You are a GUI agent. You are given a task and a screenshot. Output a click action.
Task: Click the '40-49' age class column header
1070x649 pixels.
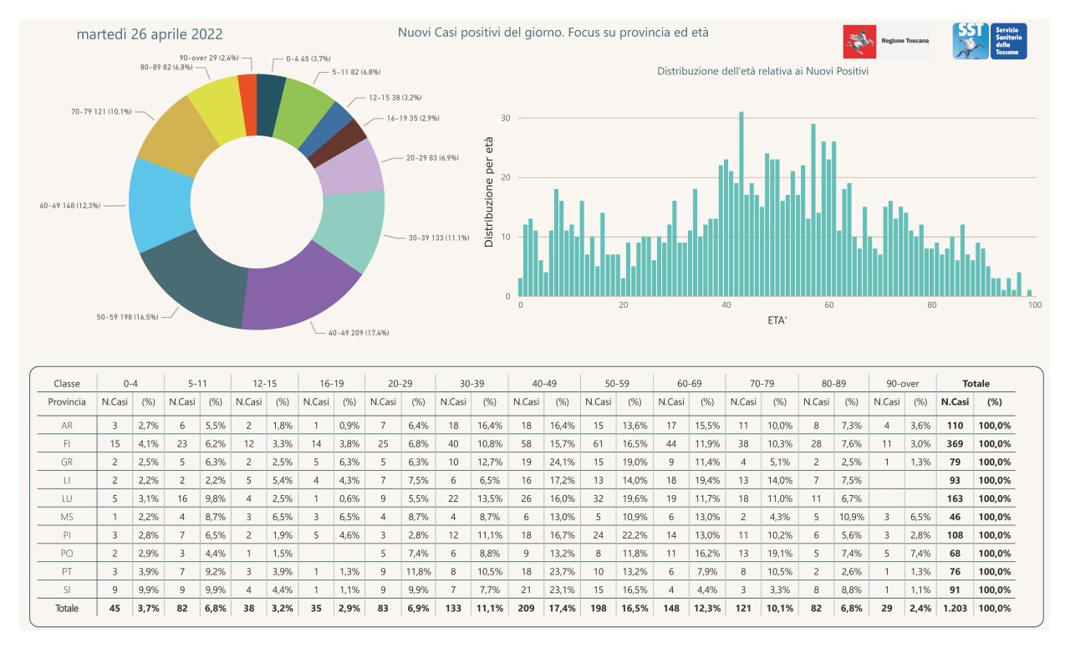click(544, 383)
